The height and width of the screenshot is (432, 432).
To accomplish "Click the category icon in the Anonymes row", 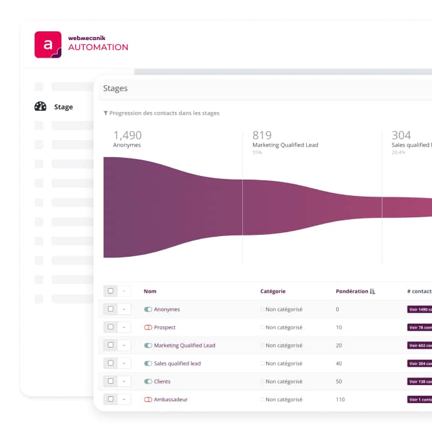I will [262, 309].
